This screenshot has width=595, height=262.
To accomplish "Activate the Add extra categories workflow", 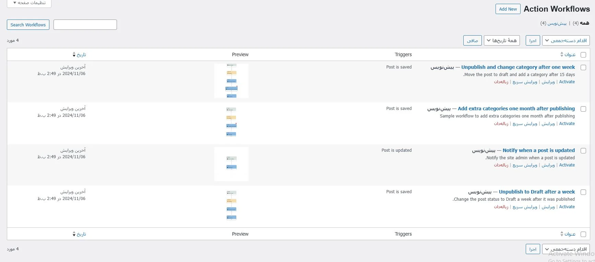I will 567,124.
